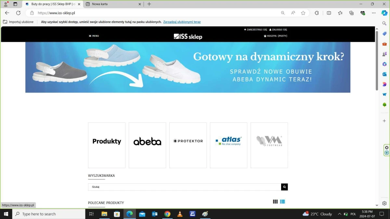
Task: Open the Produkty category tile
Action: tap(107, 145)
